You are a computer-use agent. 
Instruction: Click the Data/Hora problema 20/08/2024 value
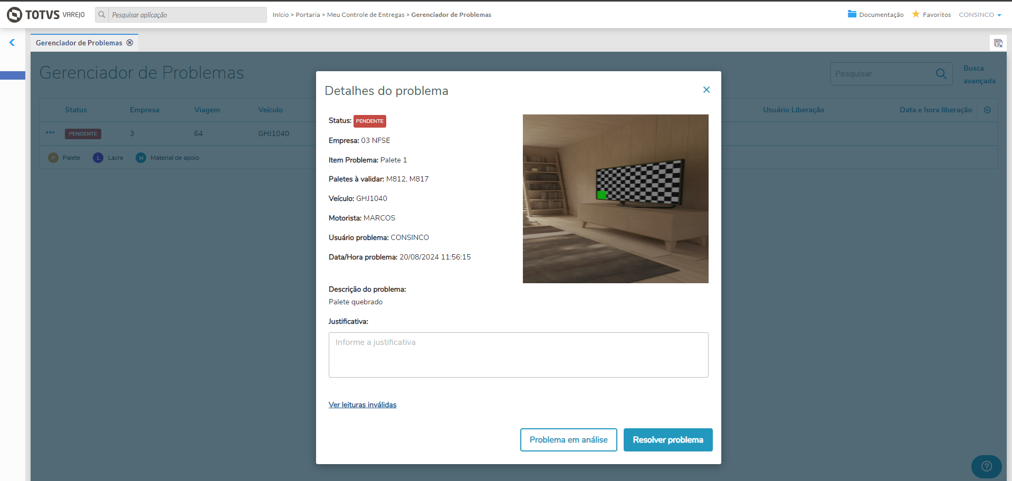click(x=435, y=257)
